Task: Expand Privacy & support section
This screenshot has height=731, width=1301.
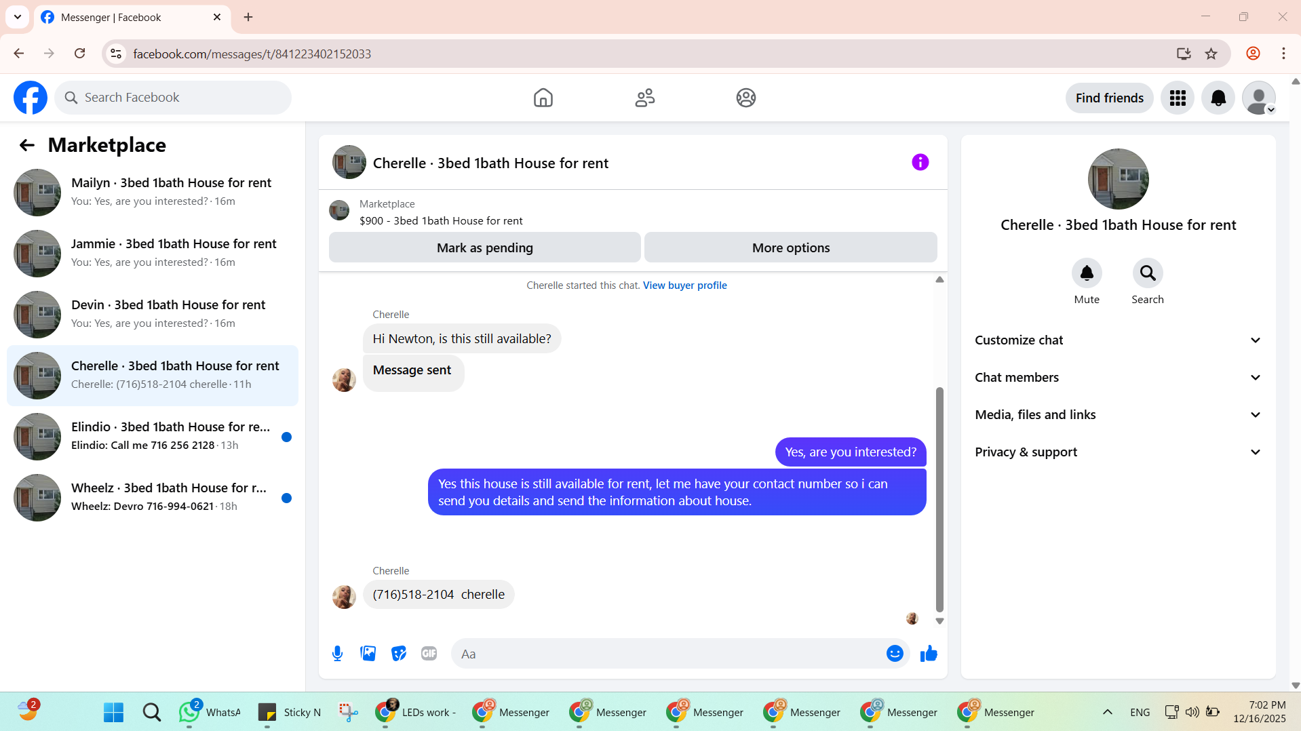Action: [x=1118, y=452]
